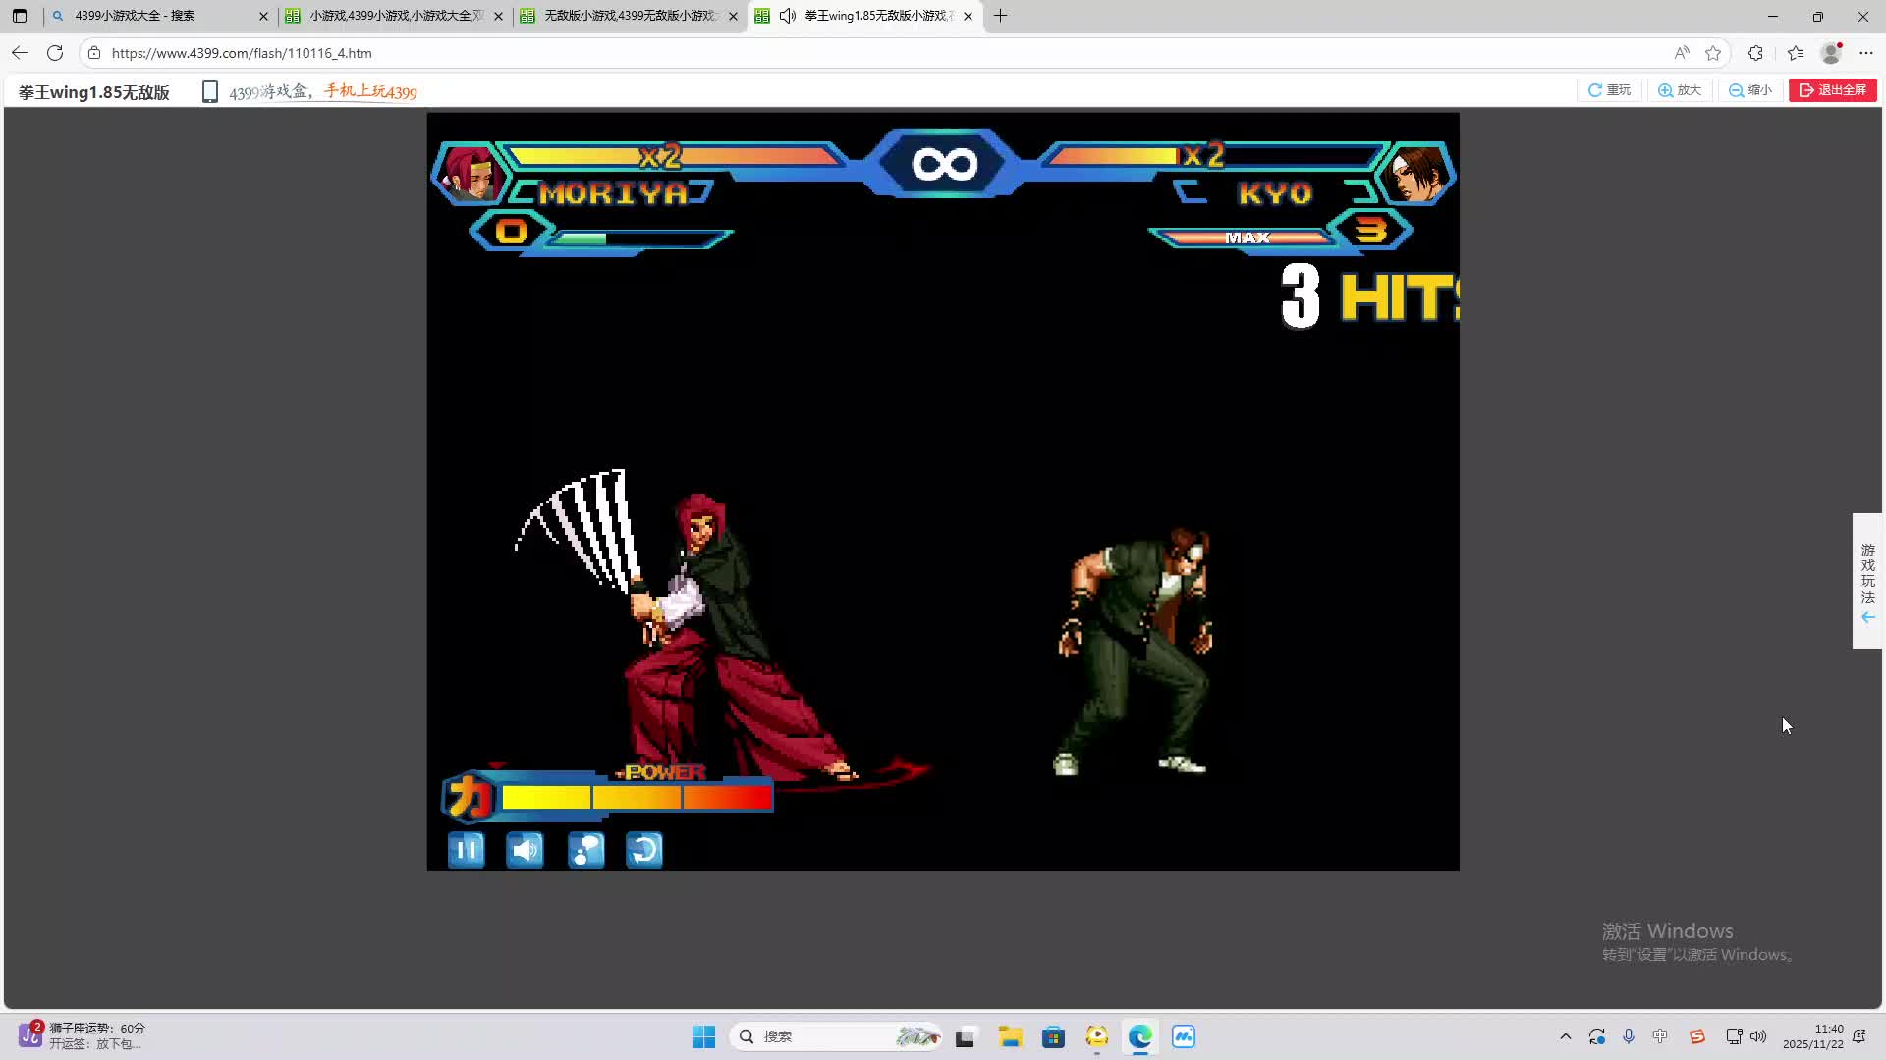Refresh the page in the browser

click(x=55, y=53)
